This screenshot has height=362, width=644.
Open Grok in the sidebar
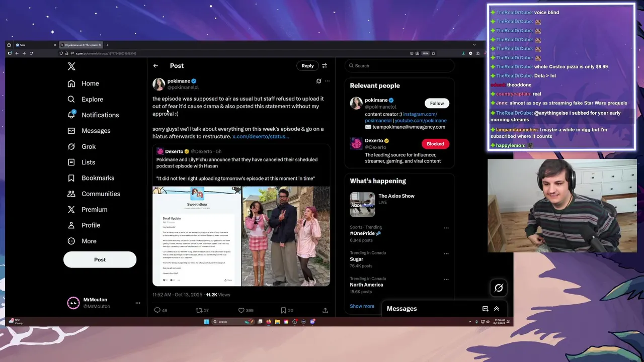click(82, 146)
